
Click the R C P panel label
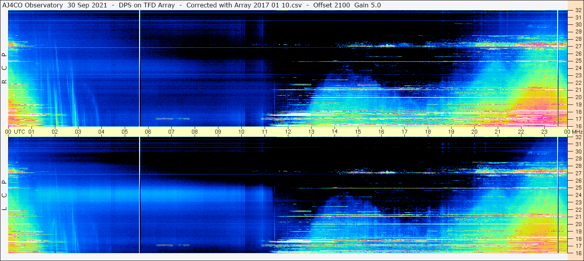pyautogui.click(x=4, y=68)
